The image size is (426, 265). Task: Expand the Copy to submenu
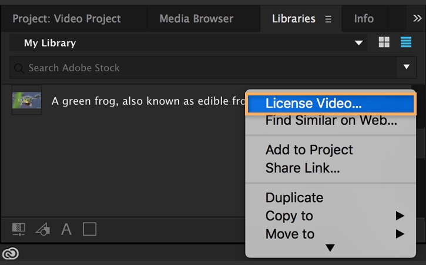pos(400,216)
